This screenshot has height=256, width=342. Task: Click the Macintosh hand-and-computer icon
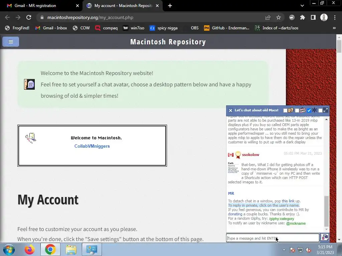click(x=31, y=138)
